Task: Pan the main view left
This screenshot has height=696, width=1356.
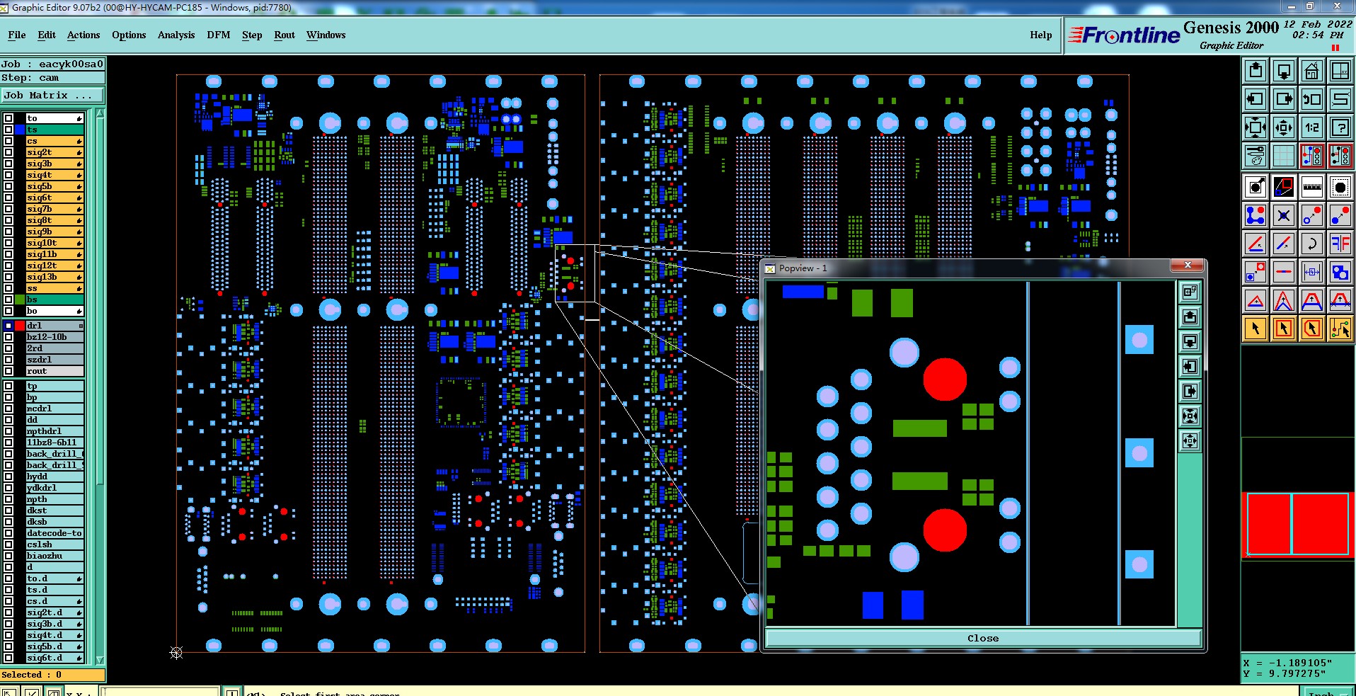Action: point(1256,99)
